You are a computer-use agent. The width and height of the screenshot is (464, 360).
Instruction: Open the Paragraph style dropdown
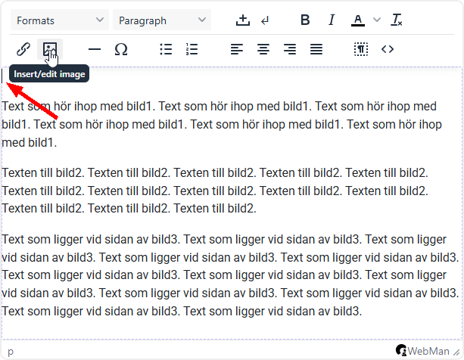pos(162,20)
